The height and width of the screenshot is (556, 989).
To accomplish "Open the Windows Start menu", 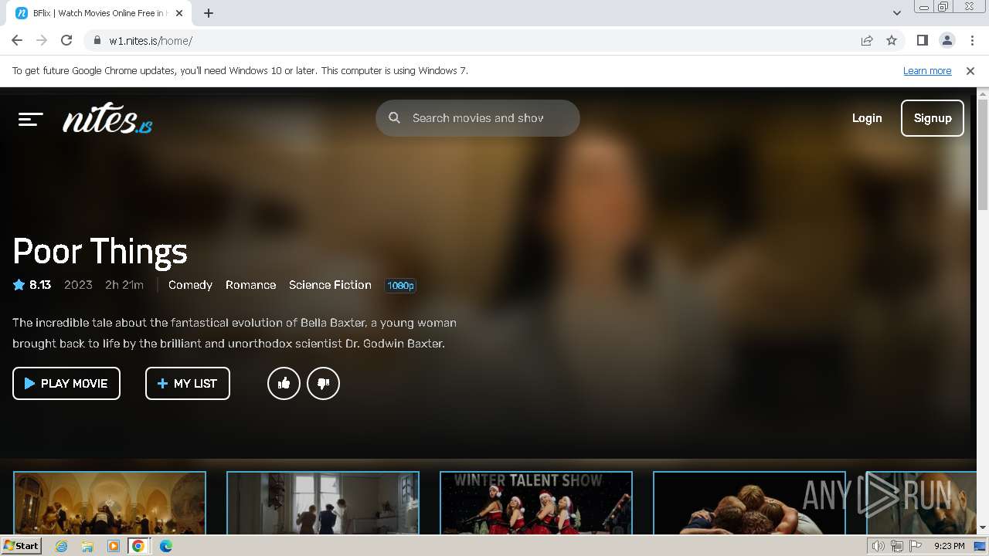I will coord(22,546).
